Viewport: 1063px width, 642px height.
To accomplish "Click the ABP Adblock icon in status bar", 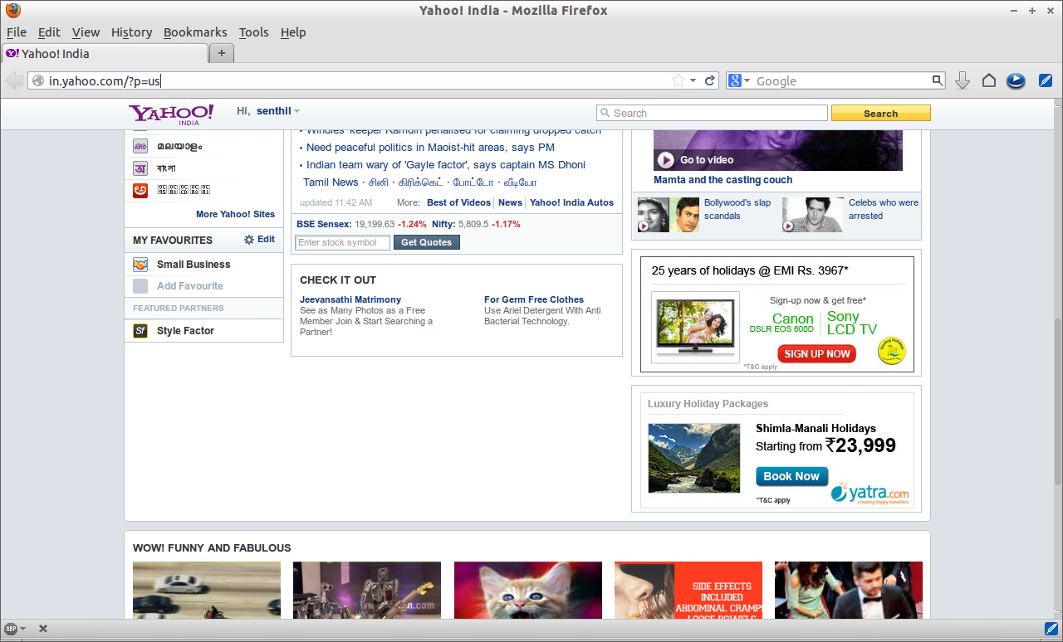I will 11,629.
